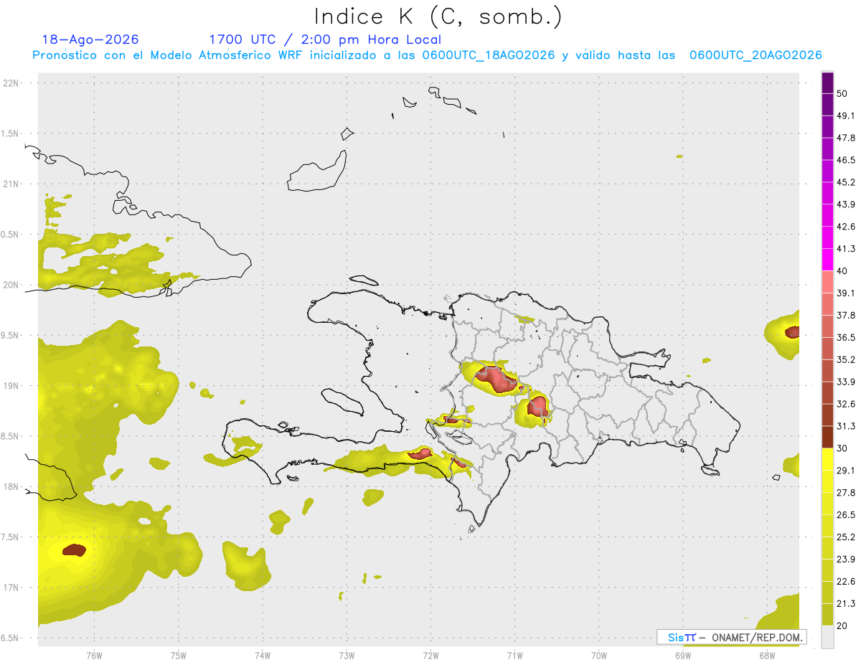861x665 pixels.
Task: Click the "Indice K (C, somb.)" title
Action: pyautogui.click(x=438, y=17)
